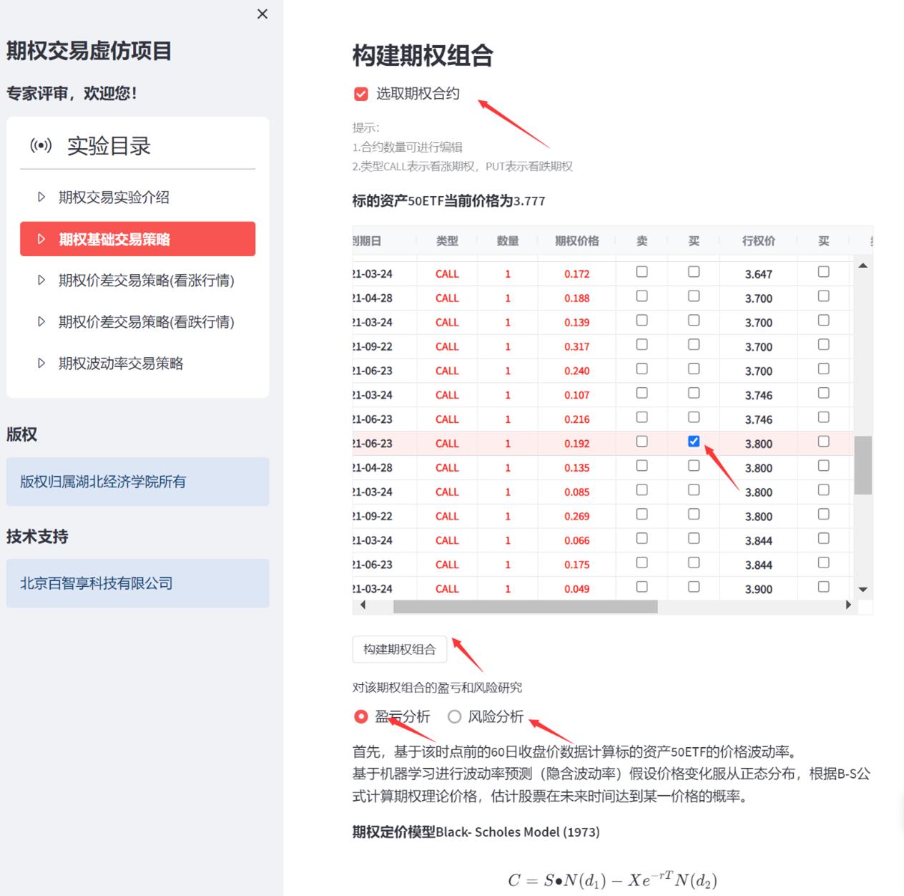
Task: Click the partially visible 期日 date column header
Action: point(367,241)
